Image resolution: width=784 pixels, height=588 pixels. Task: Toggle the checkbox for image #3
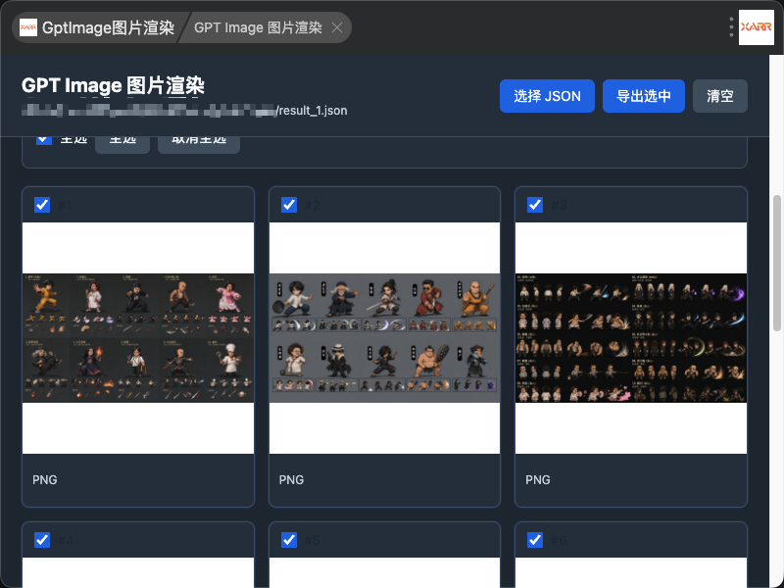[x=535, y=205]
